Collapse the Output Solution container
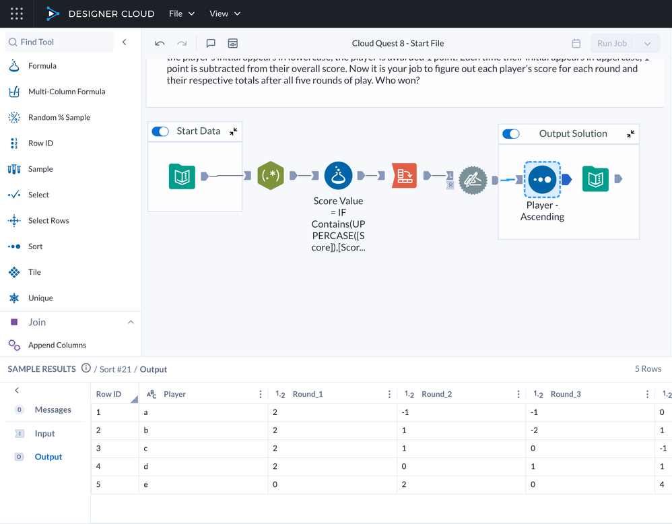672x524 pixels. [x=630, y=134]
